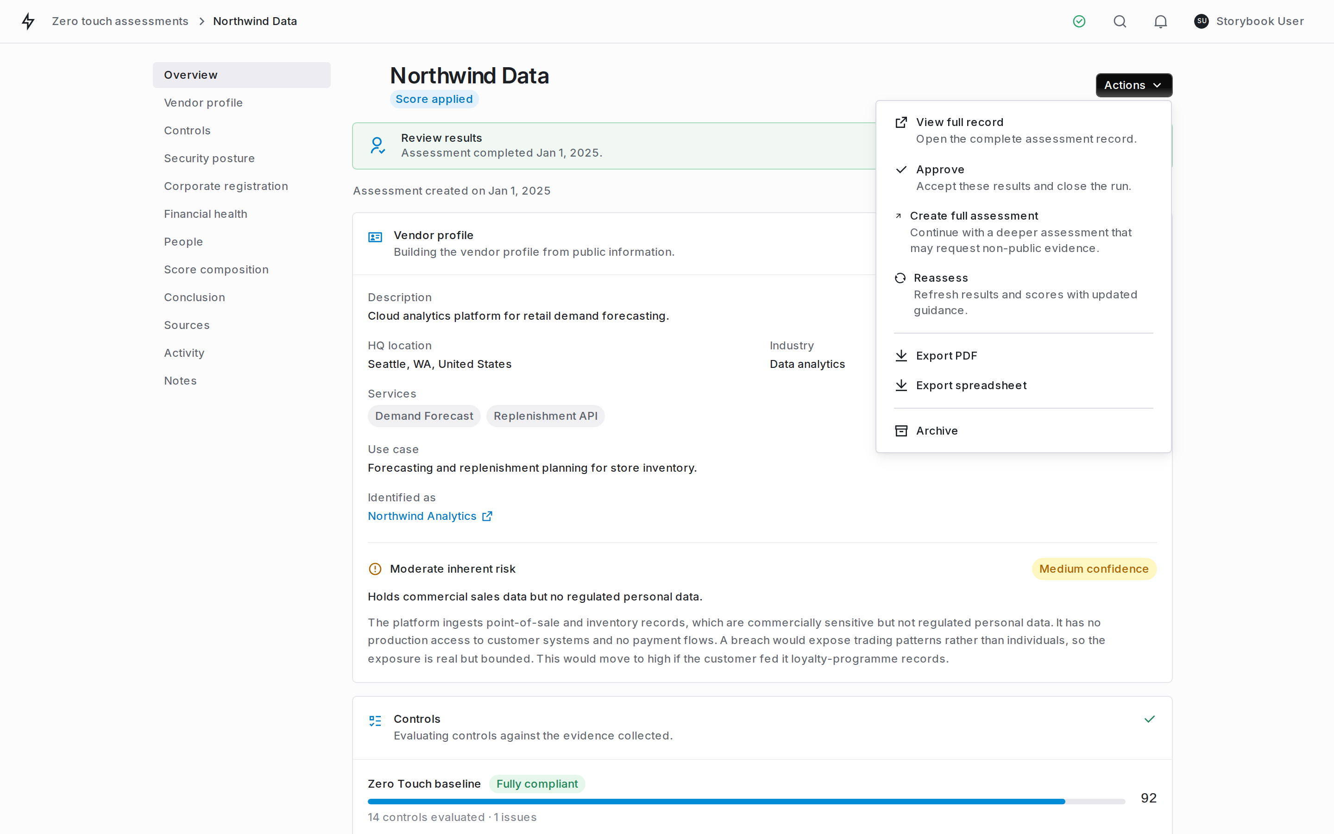Viewport: 1334px width, 834px height.
Task: Click the View full record external icon
Action: point(901,122)
